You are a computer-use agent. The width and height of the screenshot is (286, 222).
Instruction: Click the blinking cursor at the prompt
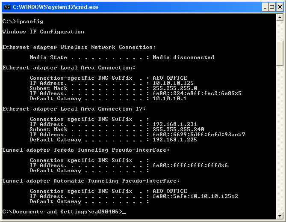pyautogui.click(x=124, y=213)
